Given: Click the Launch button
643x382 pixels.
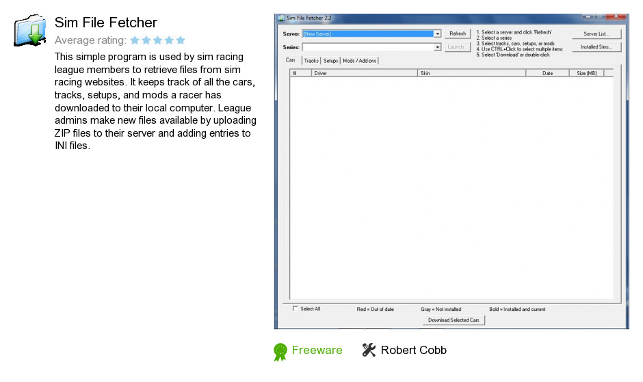Looking at the screenshot, I should pos(458,46).
